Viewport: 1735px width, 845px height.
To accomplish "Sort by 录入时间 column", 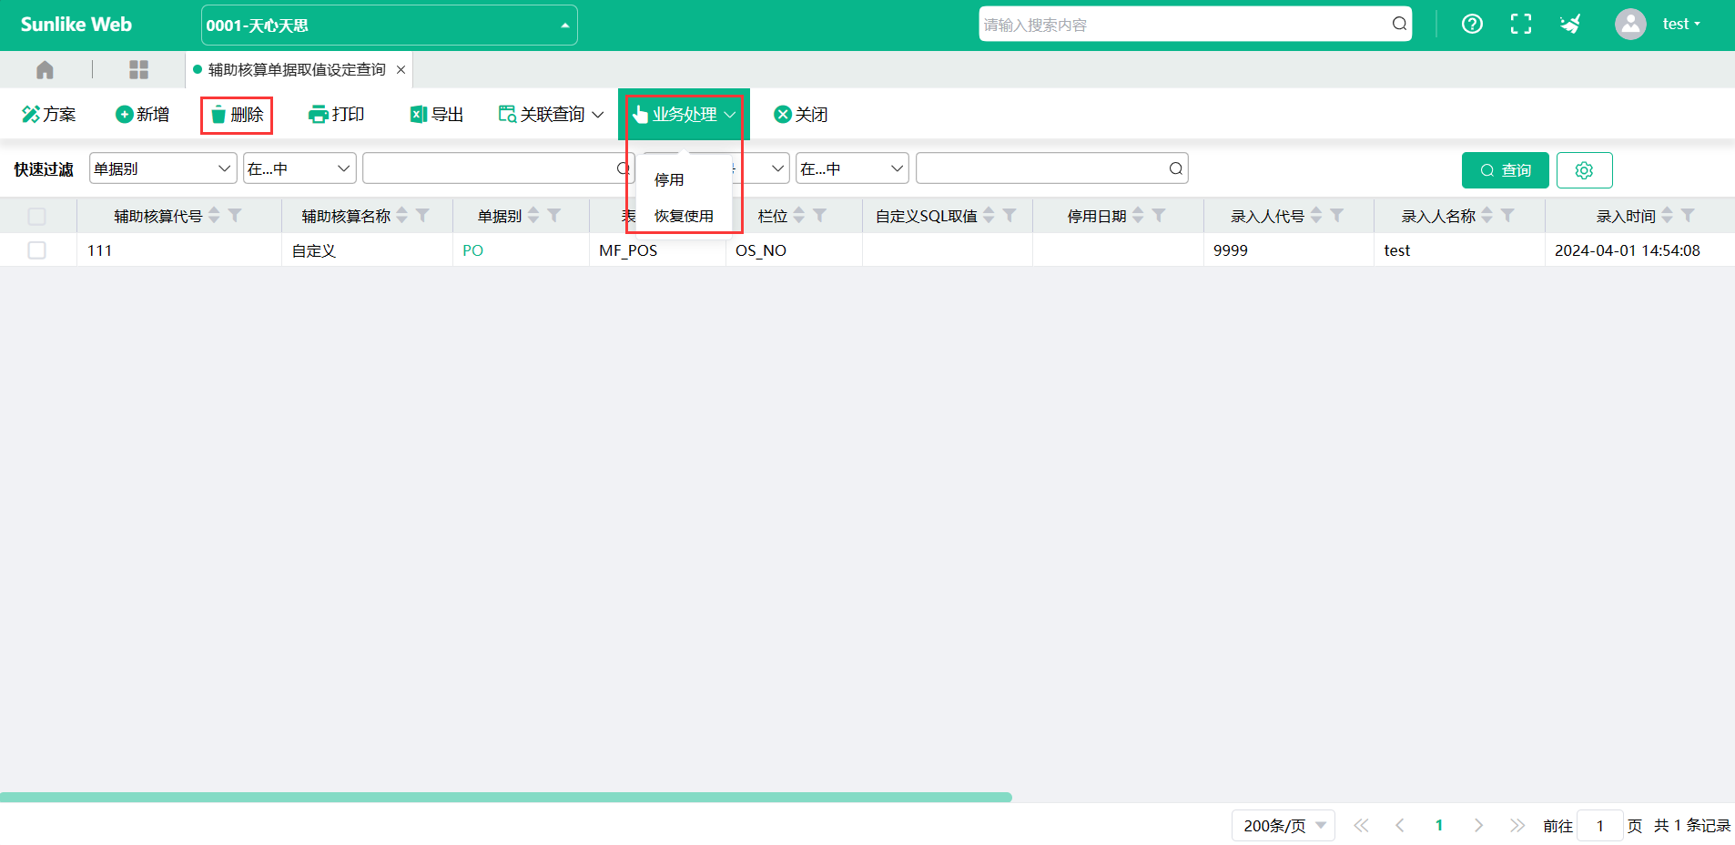I will tap(1667, 215).
